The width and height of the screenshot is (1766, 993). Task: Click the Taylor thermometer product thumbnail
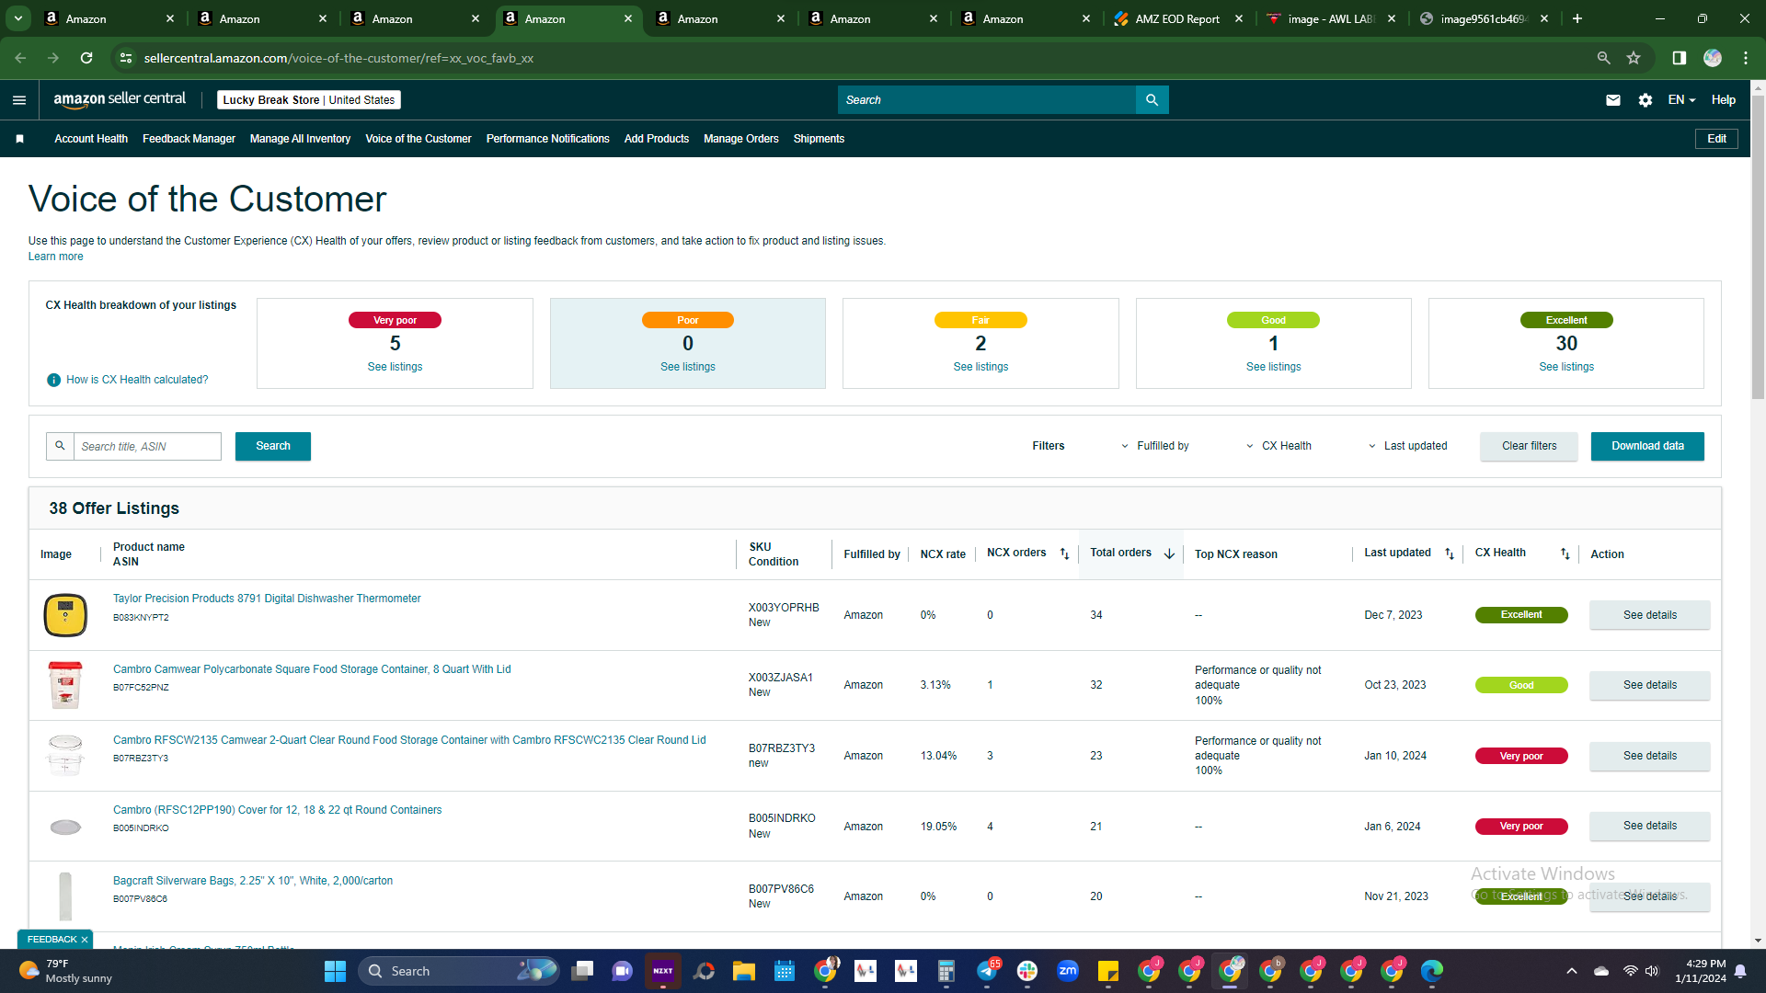[65, 615]
